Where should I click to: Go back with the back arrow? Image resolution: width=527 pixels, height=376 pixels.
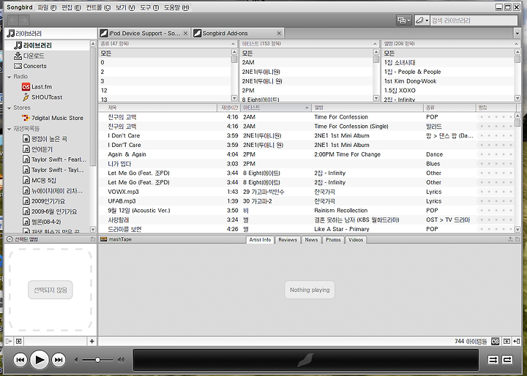click(13, 20)
